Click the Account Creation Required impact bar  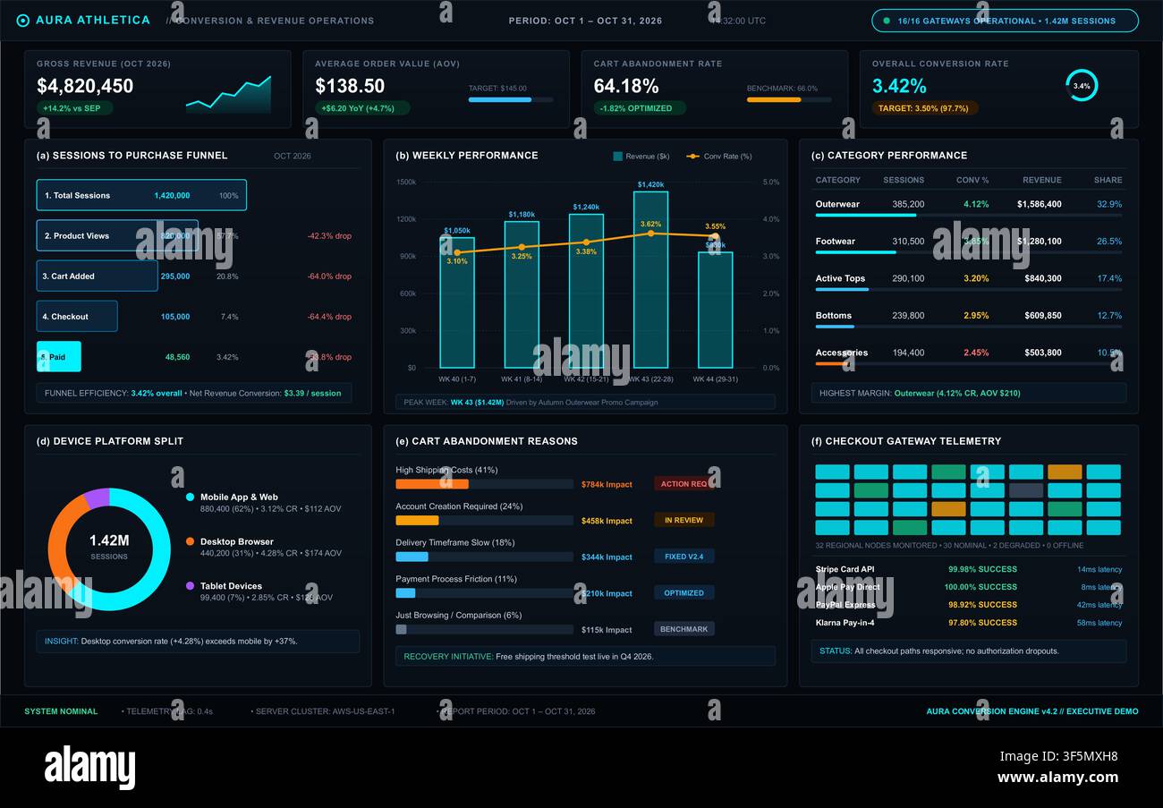(x=484, y=520)
